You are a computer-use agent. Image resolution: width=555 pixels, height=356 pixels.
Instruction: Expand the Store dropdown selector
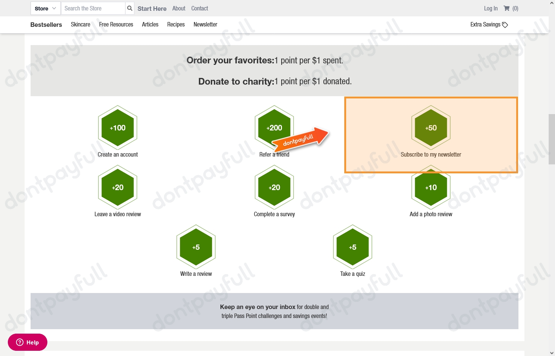[45, 8]
